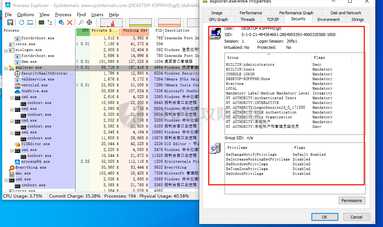Click the CPU usage mini graph in toolbar
383x227 pixels.
click(112, 23)
